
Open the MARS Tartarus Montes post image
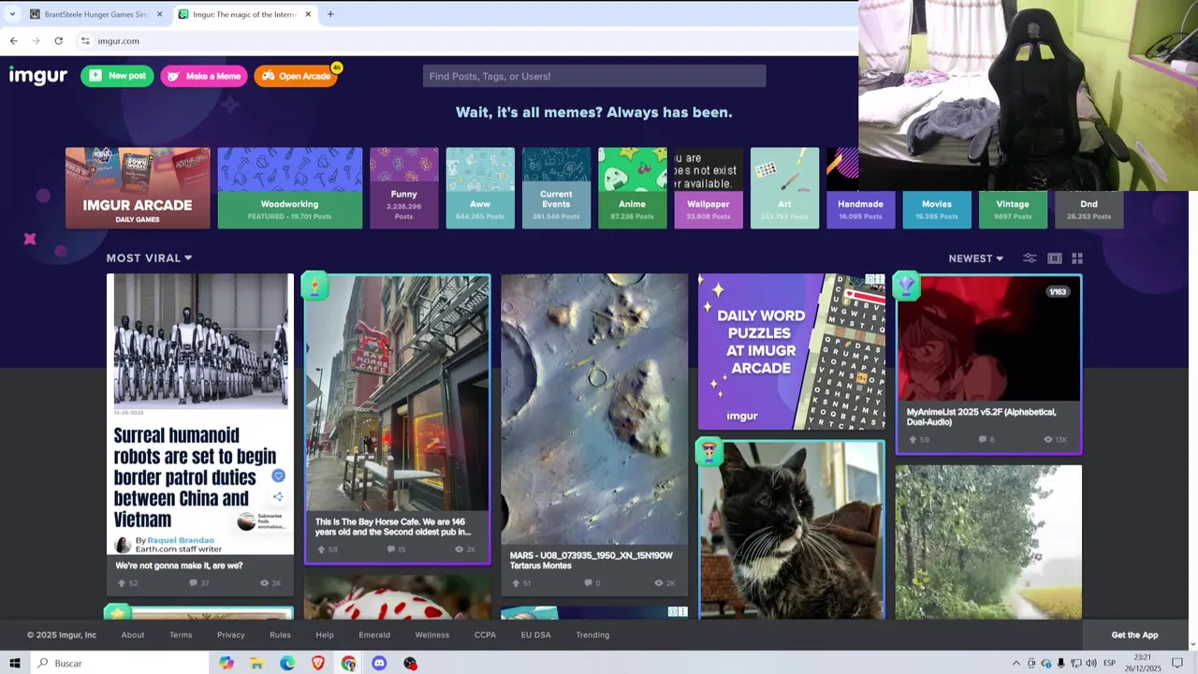pos(594,409)
